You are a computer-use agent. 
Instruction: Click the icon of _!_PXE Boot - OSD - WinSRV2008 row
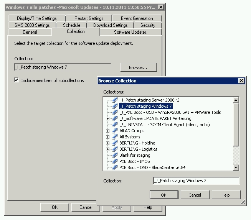(115, 112)
